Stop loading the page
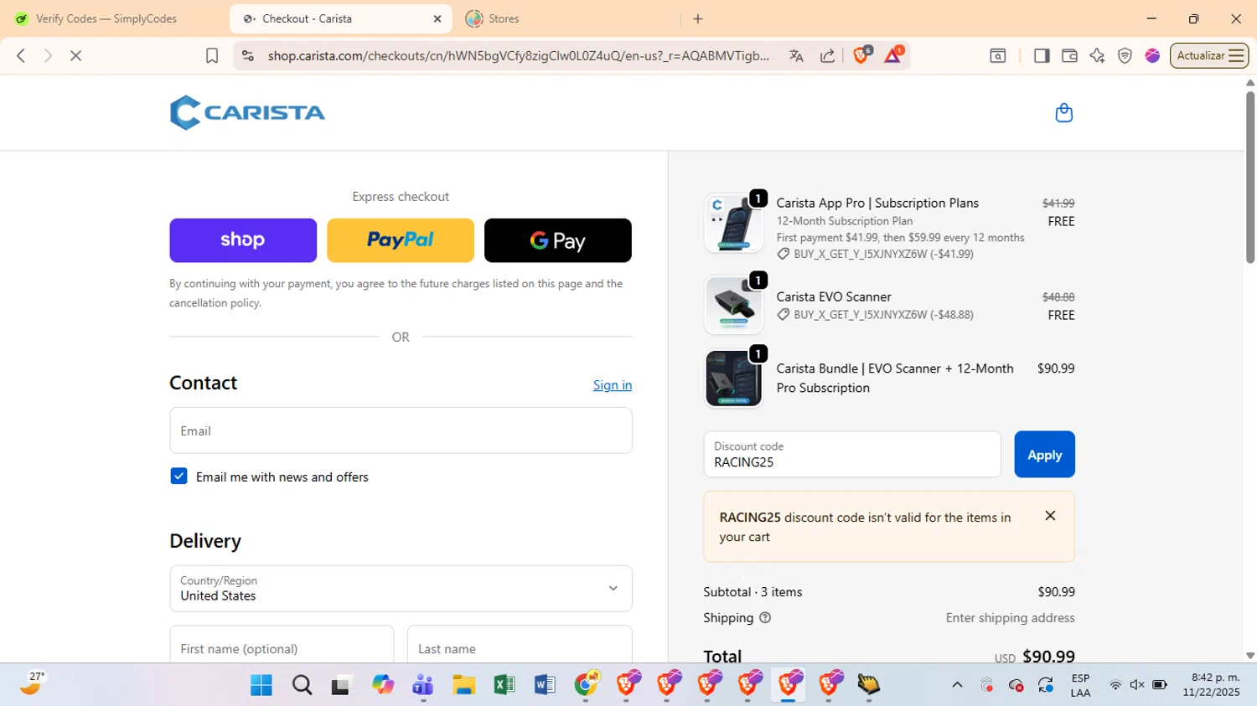The width and height of the screenshot is (1257, 706). point(75,55)
